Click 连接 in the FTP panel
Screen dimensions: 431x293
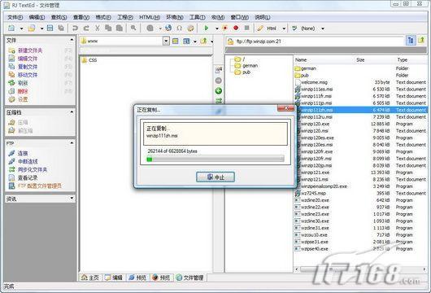point(23,154)
